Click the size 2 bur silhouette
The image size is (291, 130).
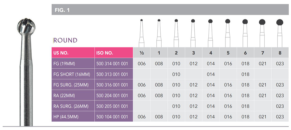[x=176, y=33]
